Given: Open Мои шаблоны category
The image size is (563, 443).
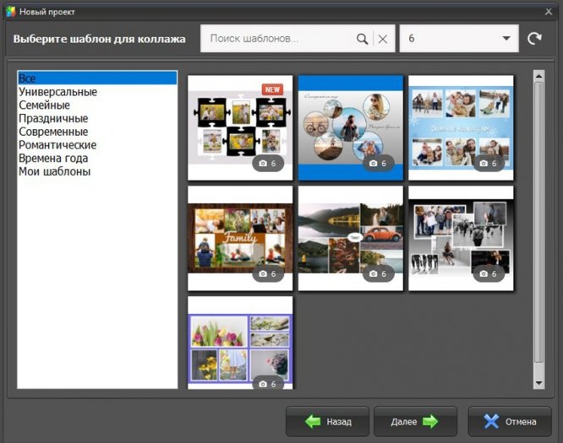Looking at the screenshot, I should coord(54,172).
